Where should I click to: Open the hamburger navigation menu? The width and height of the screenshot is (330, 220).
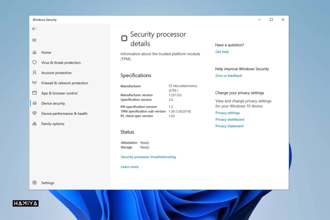(x=34, y=40)
